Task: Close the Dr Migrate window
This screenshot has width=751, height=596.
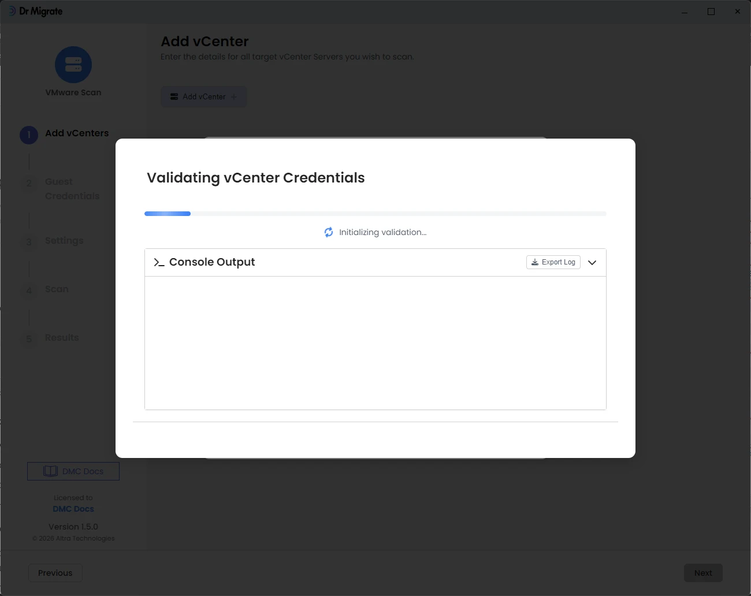Action: [738, 12]
